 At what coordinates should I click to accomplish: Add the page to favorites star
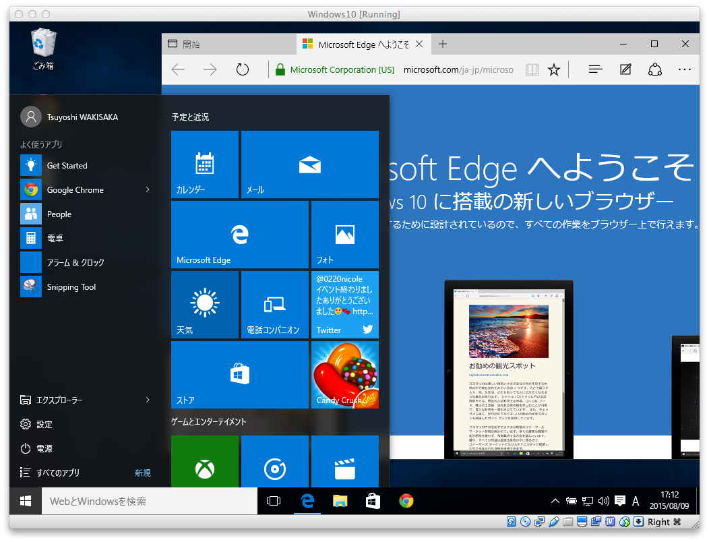[x=554, y=69]
